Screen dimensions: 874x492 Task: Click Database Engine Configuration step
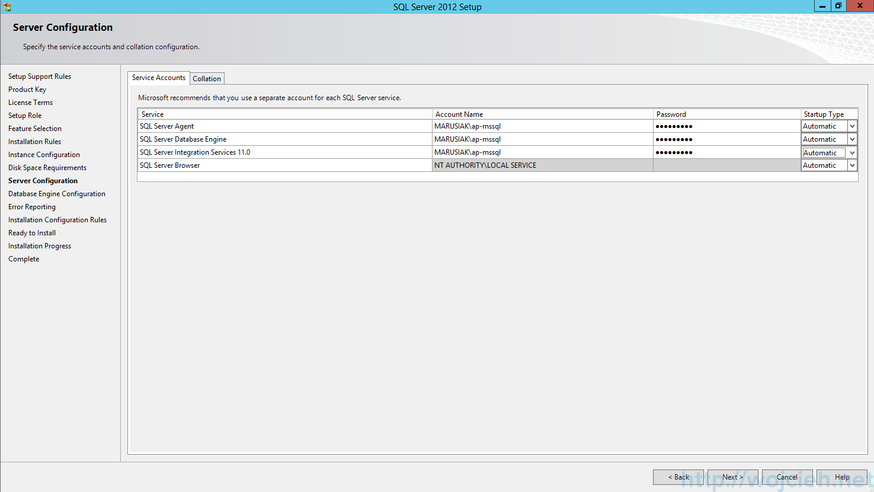[57, 194]
